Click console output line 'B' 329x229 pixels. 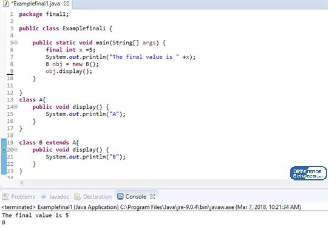[x=4, y=222]
